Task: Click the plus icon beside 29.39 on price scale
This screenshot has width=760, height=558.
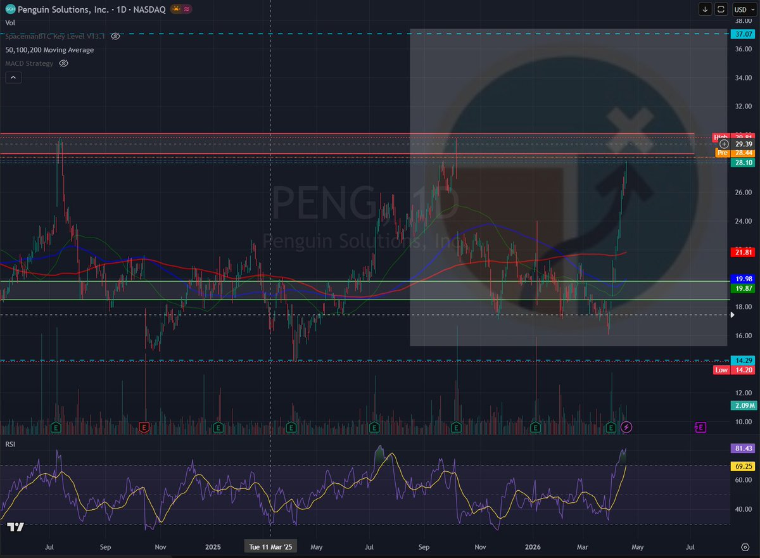Action: pyautogui.click(x=724, y=144)
